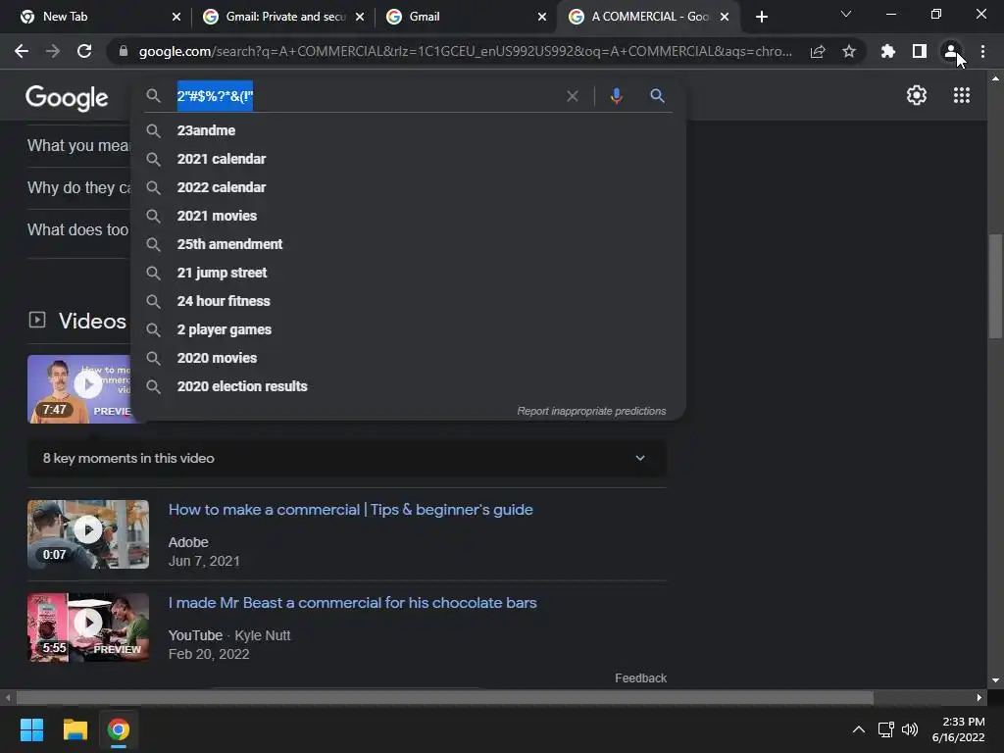Click the Google logo
This screenshot has width=1004, height=753.
(x=68, y=98)
